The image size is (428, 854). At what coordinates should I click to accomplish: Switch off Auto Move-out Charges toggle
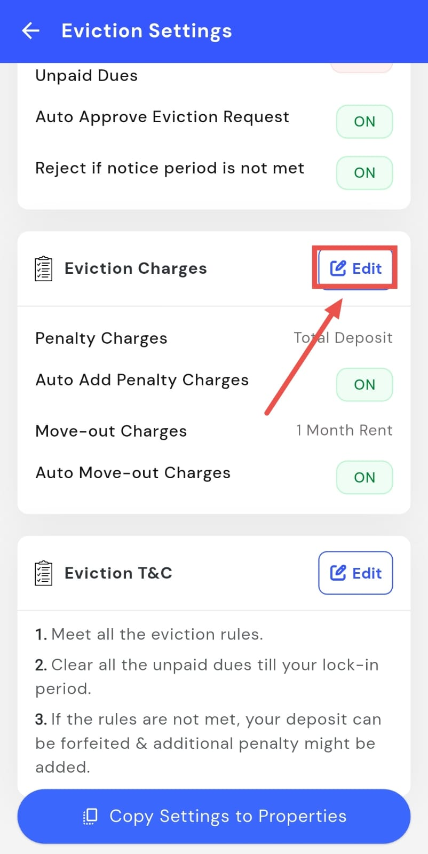pyautogui.click(x=364, y=478)
